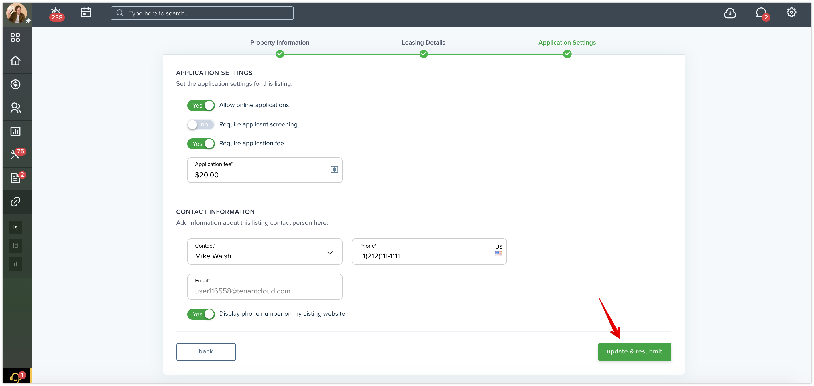814x386 pixels.
Task: Open the accounting dollar icon in sidebar
Action: coord(15,85)
